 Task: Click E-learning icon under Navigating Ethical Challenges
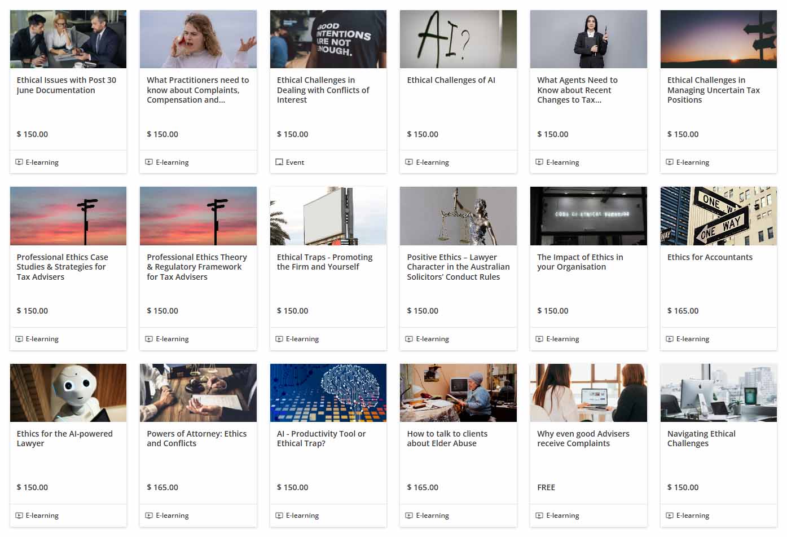coord(670,516)
